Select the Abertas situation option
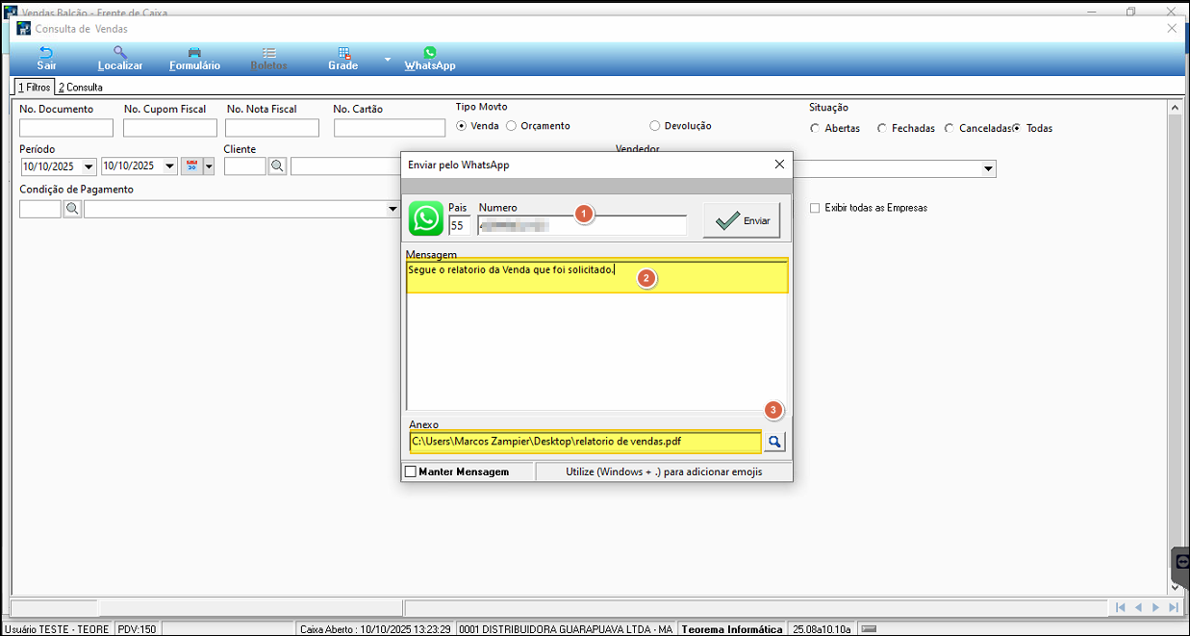The image size is (1190, 636). (815, 128)
